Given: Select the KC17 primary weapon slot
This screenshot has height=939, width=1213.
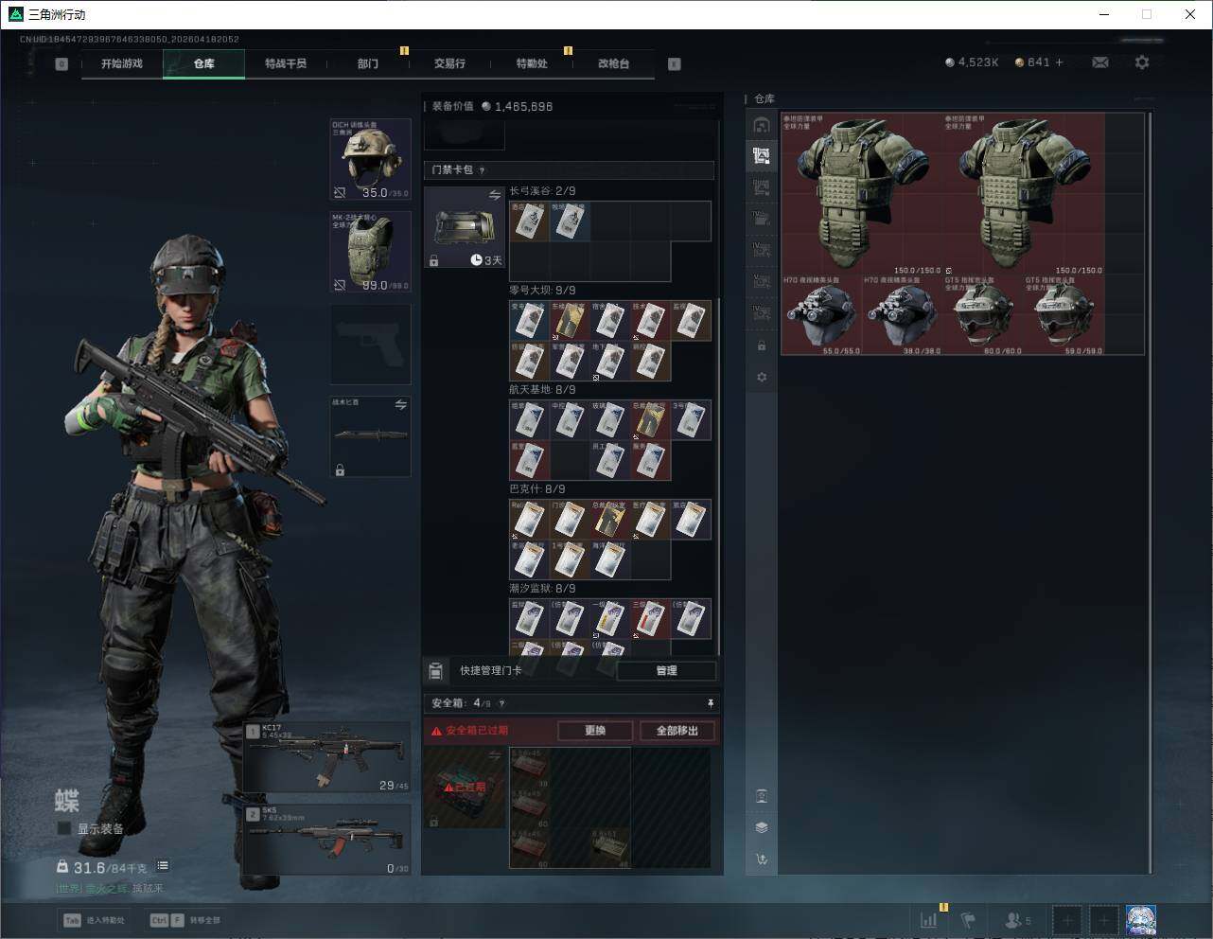Looking at the screenshot, I should click(327, 757).
